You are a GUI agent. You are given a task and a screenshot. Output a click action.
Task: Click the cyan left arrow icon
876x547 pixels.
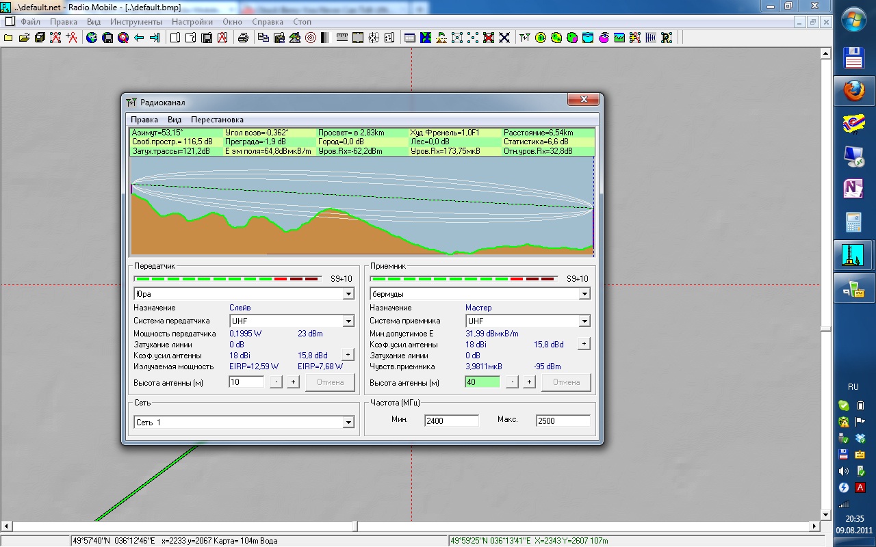tap(139, 38)
